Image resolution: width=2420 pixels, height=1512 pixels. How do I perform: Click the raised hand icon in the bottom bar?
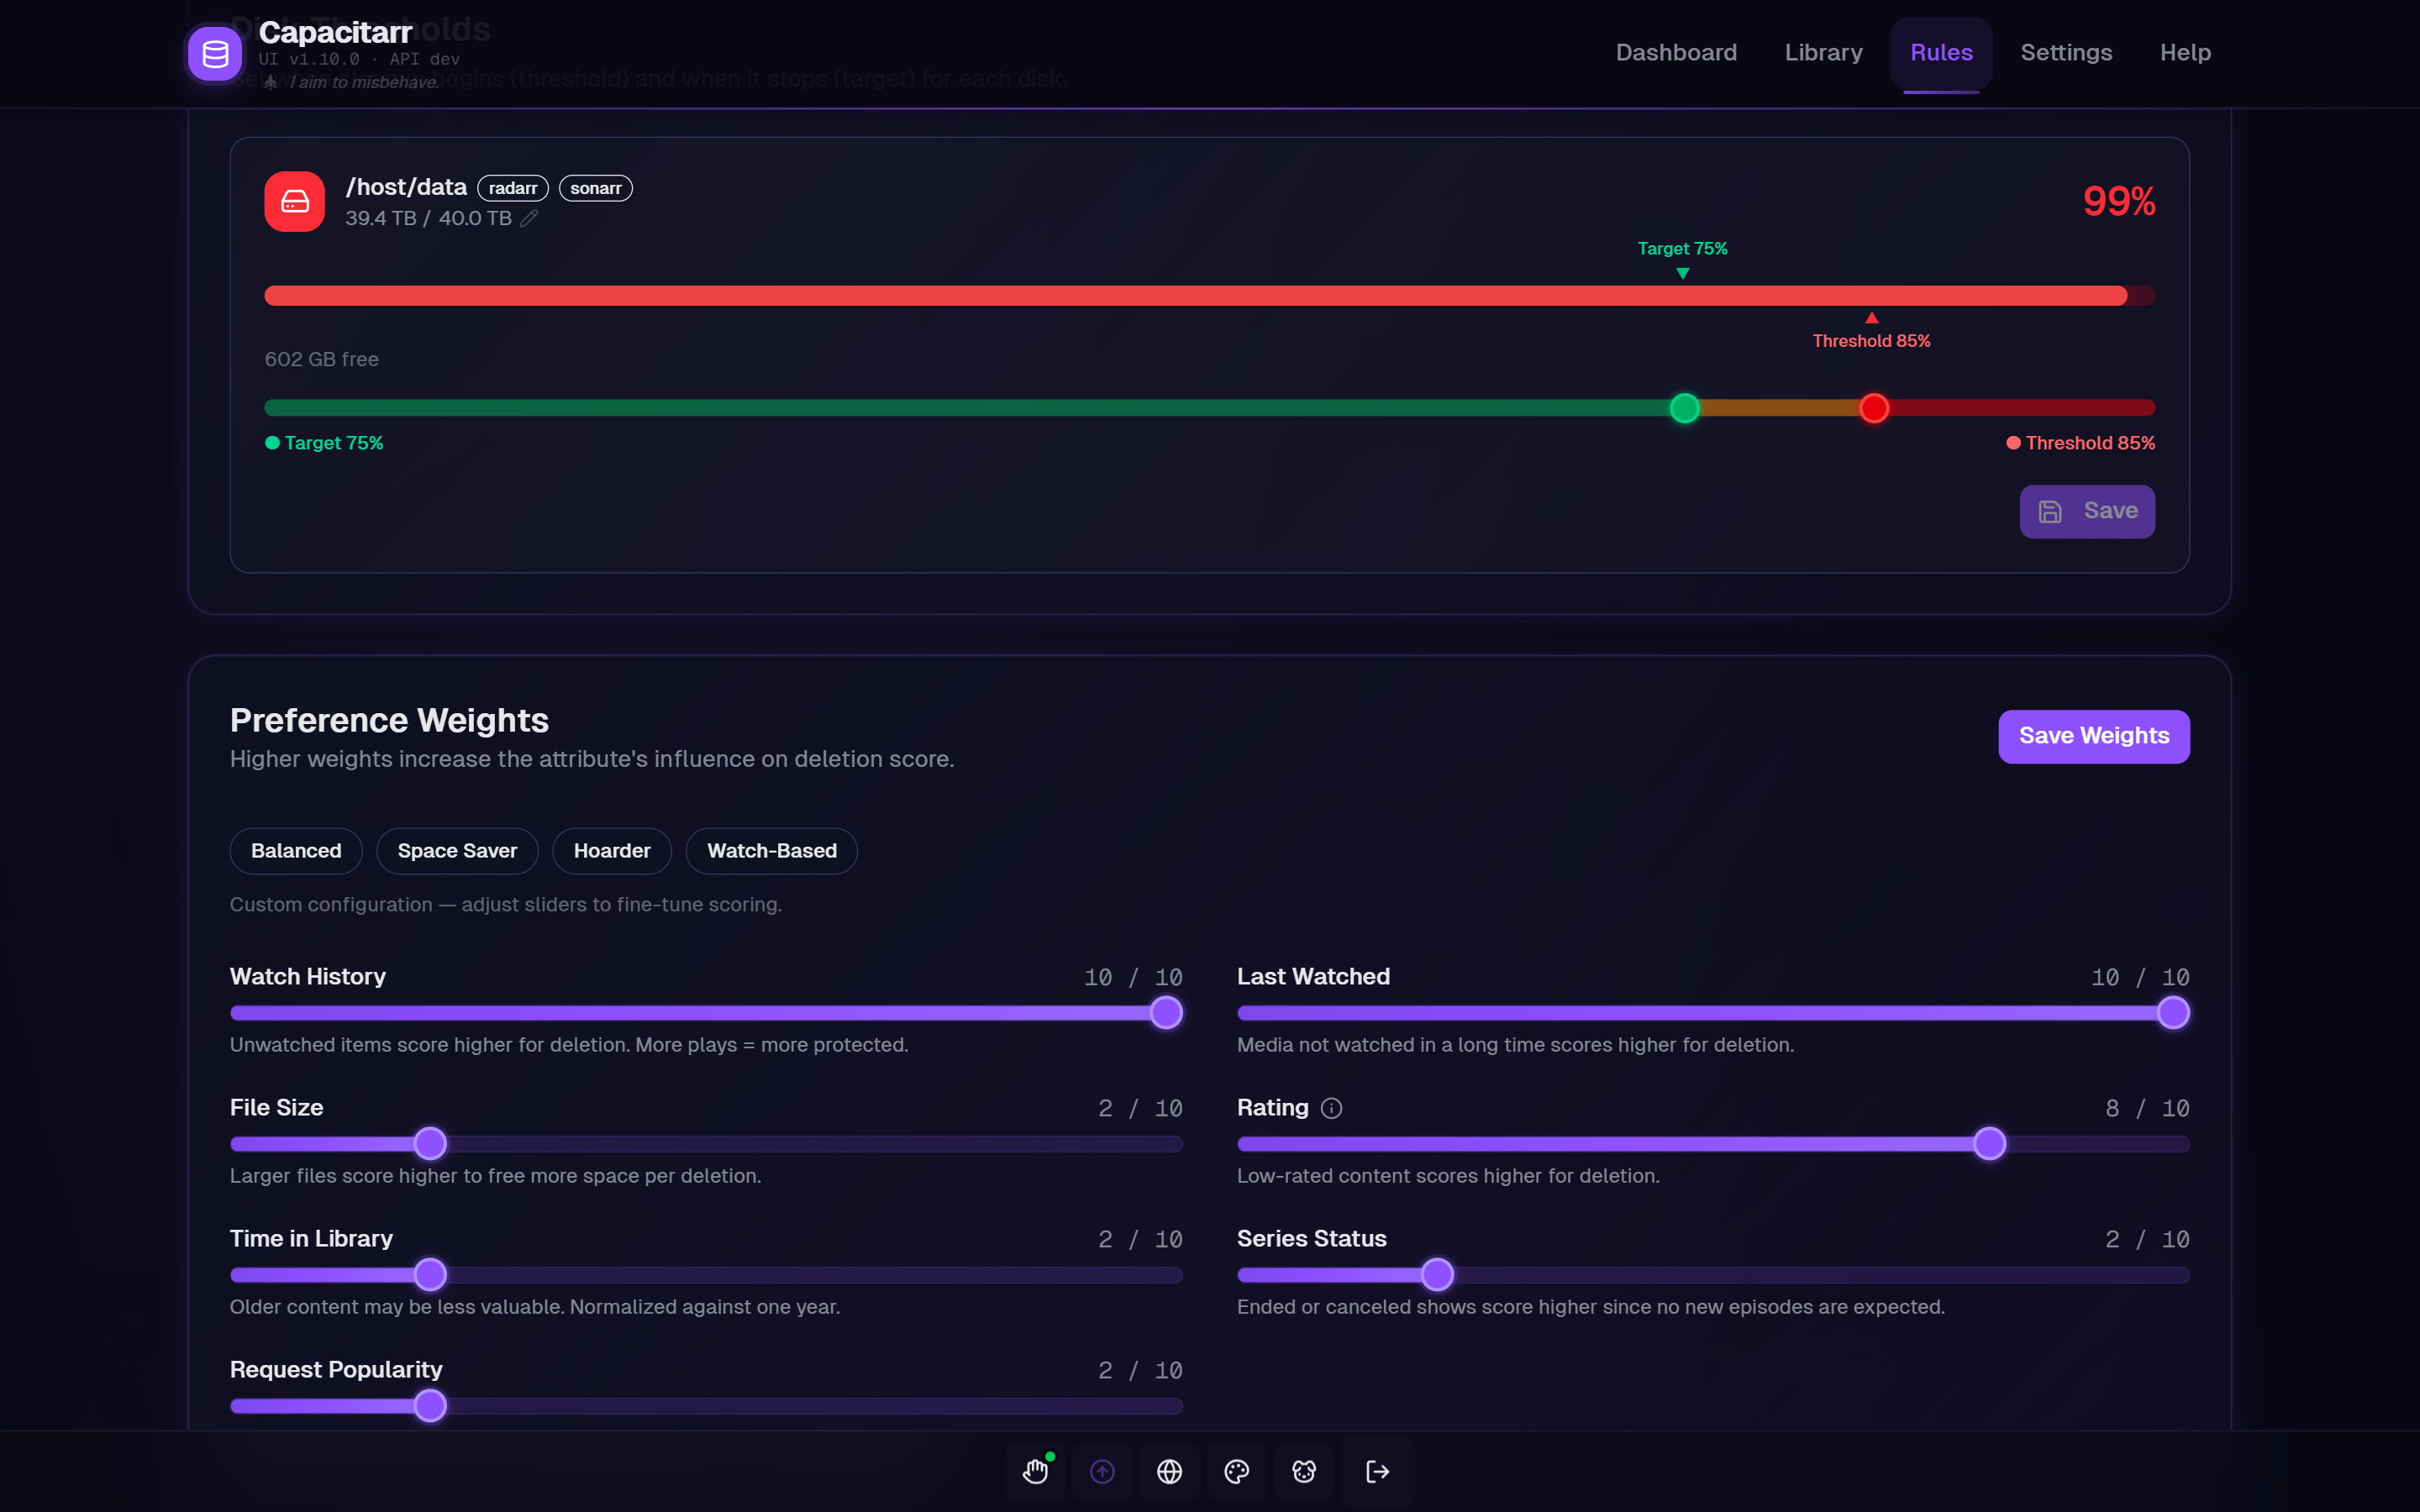pyautogui.click(x=1036, y=1471)
